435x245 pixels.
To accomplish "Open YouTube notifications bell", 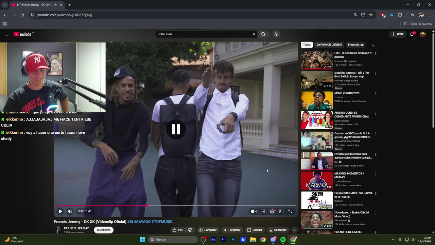I will [412, 34].
